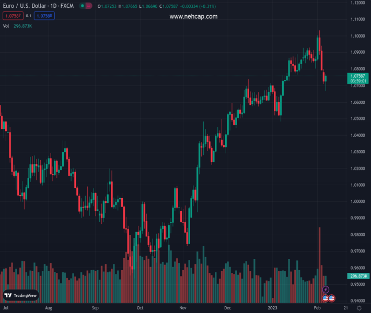371x313 pixels.
Task: Click the 1.10000 level on the price scale
Action: coord(358,36)
